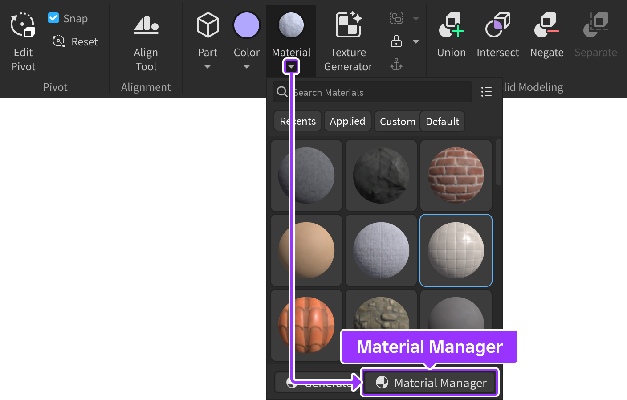Uncheck the Snap checkbox
Viewport: 627px width, 400px height.
pos(53,18)
